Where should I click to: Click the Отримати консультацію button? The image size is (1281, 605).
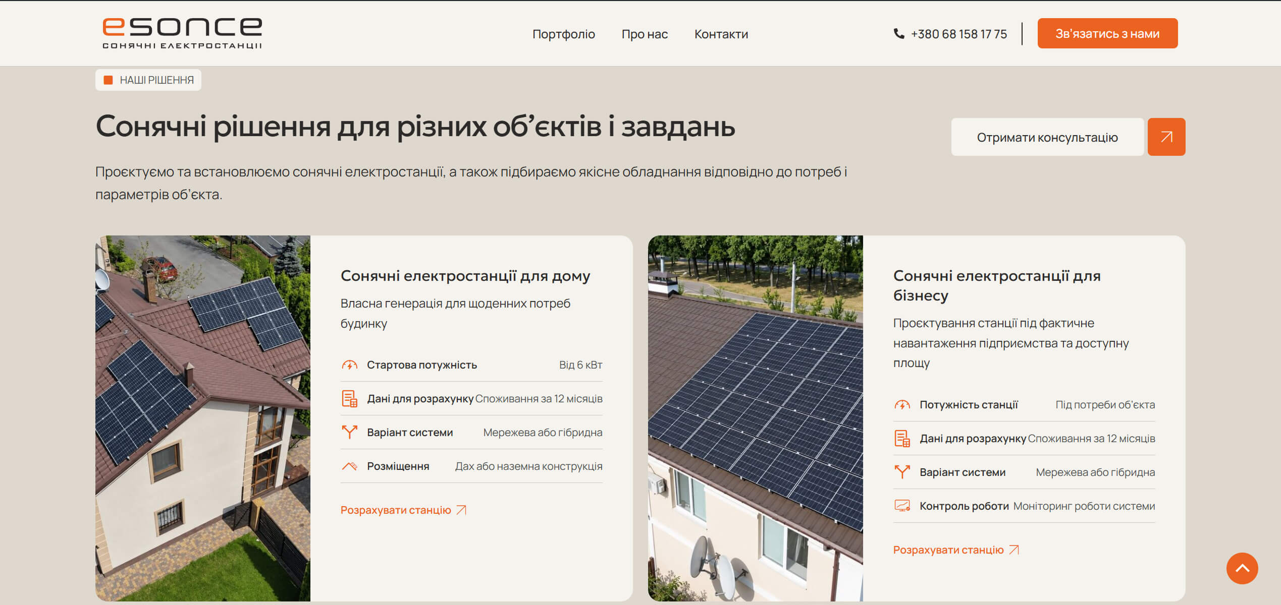1047,137
